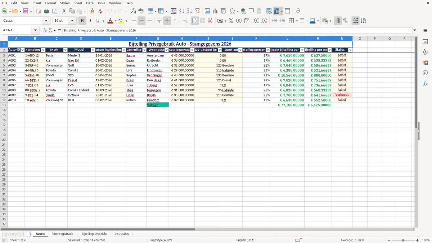Toggle Merge and Center Cells
Screen dimensions: 432x243
click(x=195, y=21)
